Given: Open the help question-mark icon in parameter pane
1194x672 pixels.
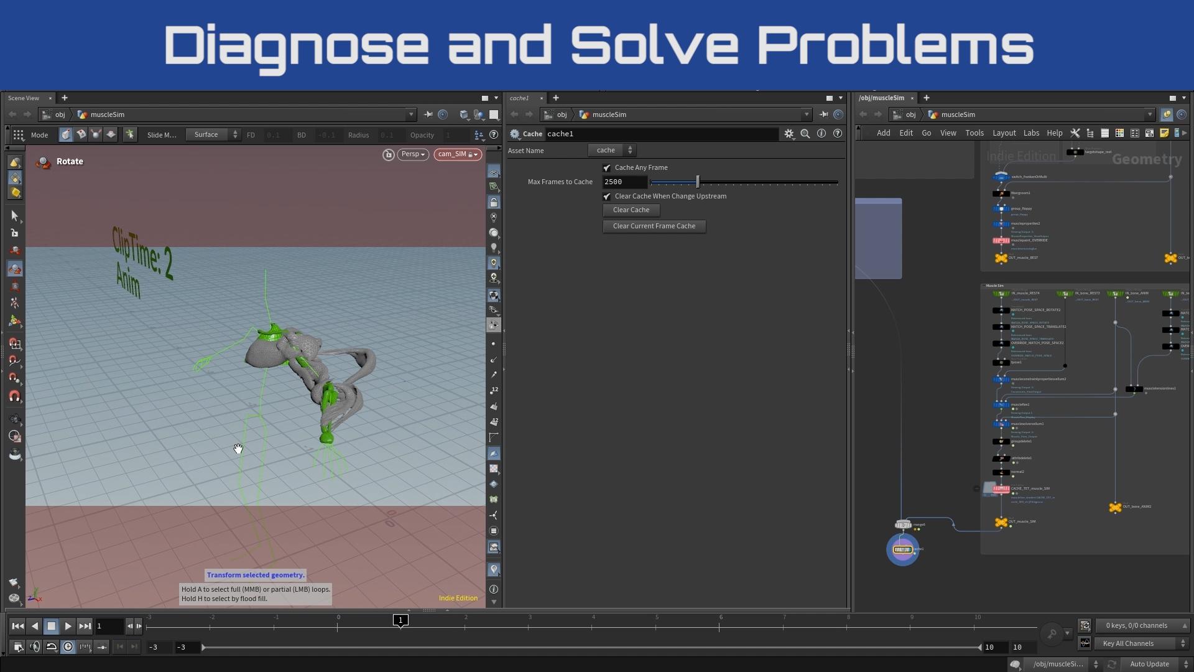Looking at the screenshot, I should [838, 134].
